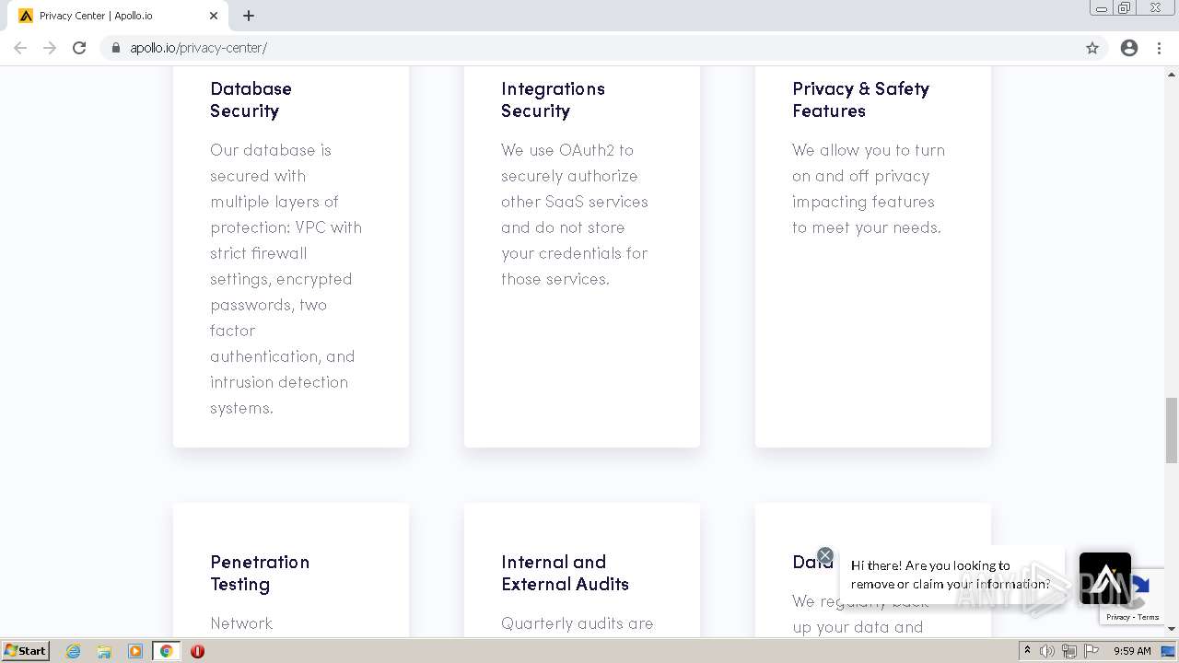Screen dimensions: 1179x663
Task: Open a new browser tab
Action: point(249,16)
